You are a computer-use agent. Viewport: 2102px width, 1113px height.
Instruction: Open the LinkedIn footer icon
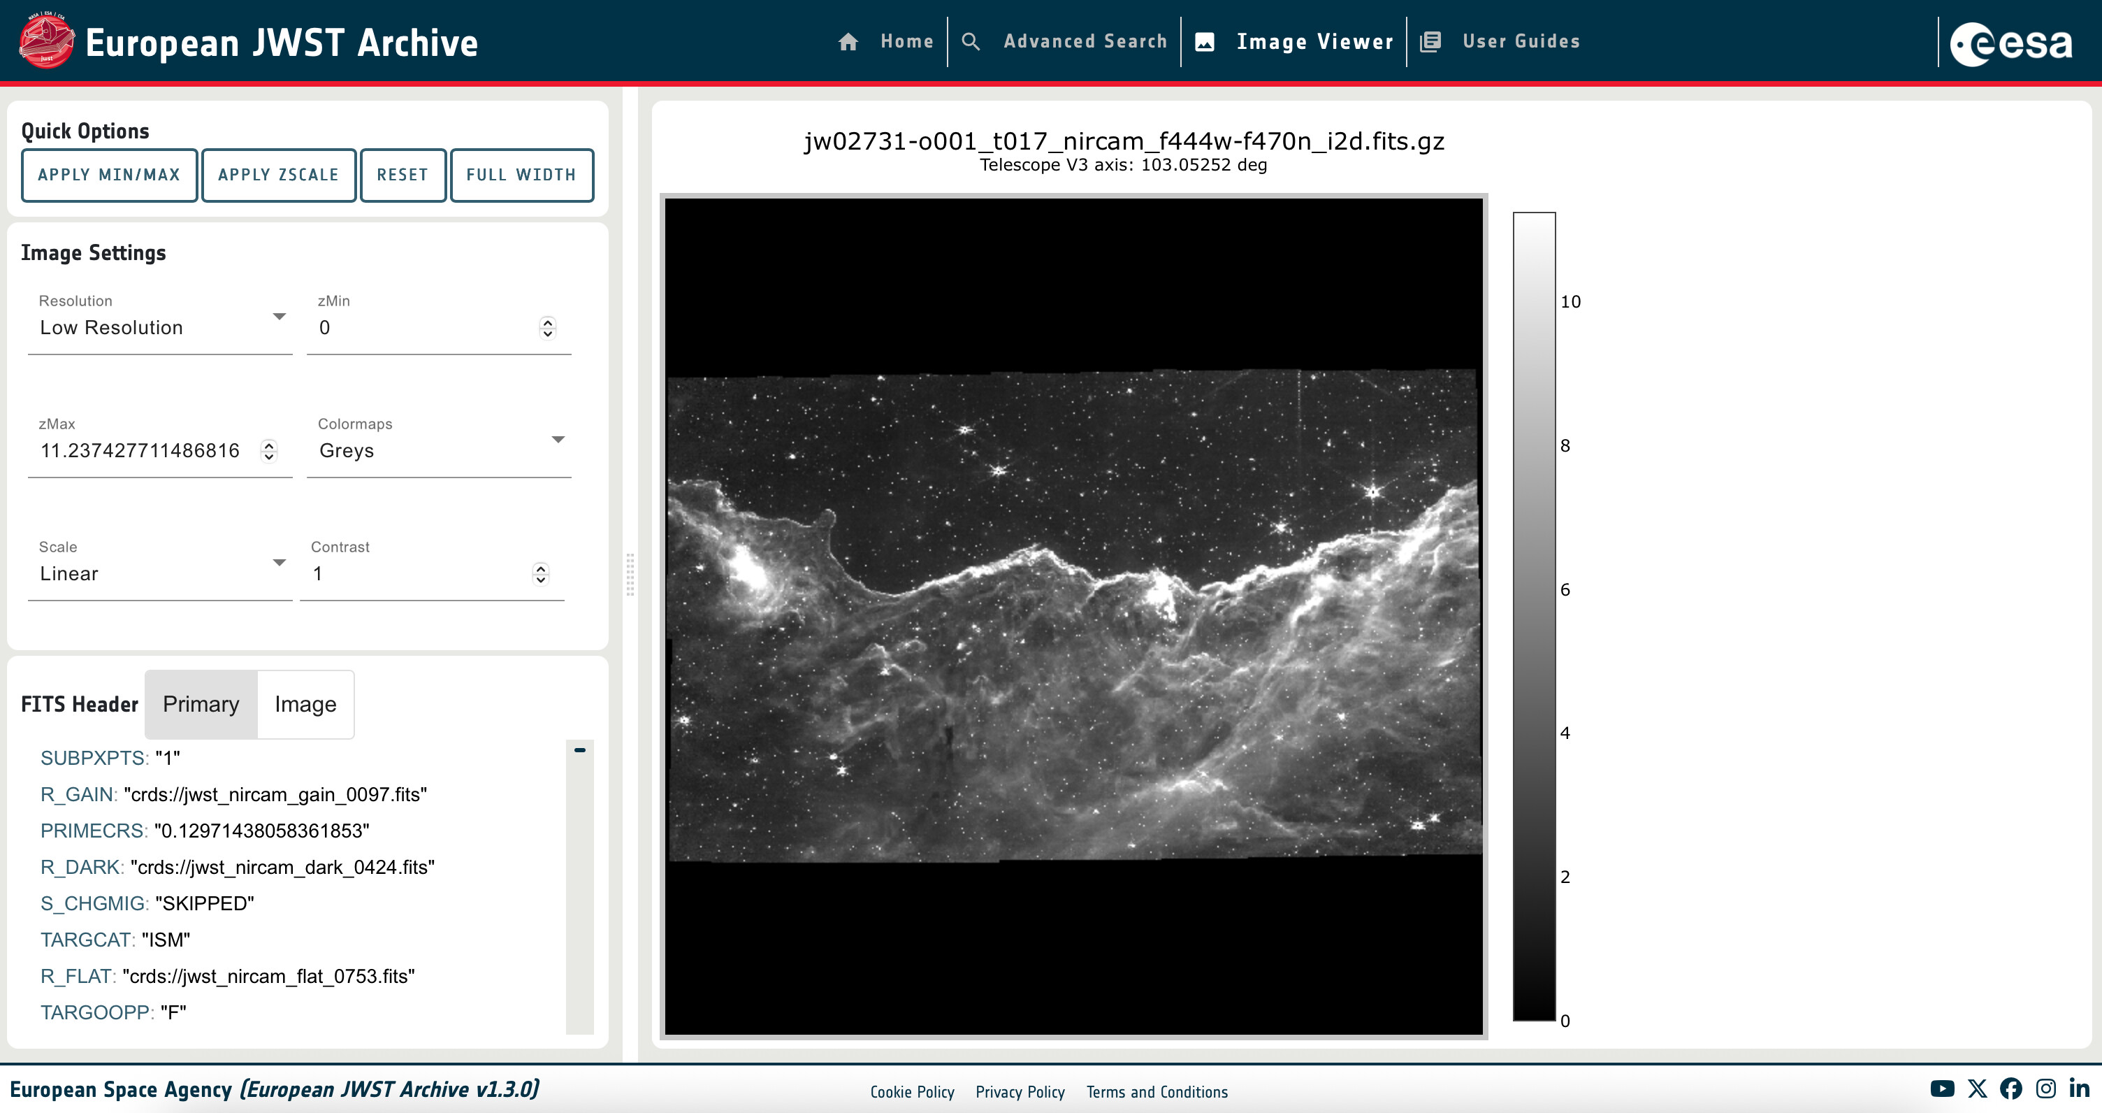coord(2079,1089)
